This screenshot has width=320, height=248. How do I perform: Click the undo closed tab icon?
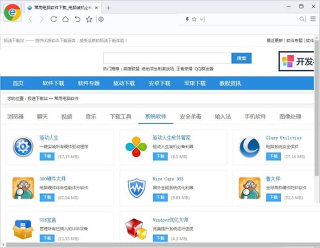point(77,19)
